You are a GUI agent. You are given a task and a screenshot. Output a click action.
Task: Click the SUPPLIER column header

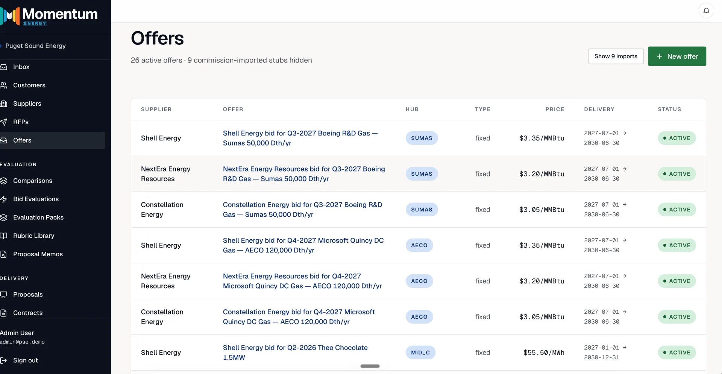(x=156, y=109)
